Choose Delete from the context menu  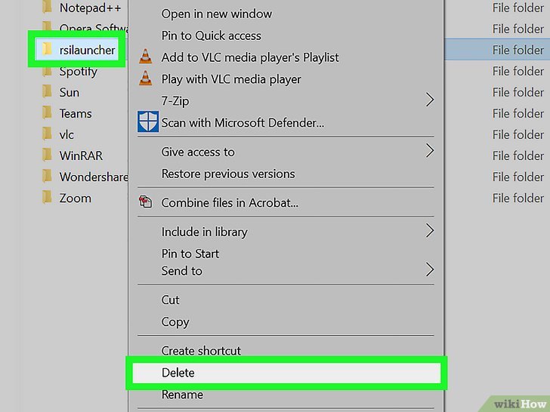click(x=178, y=373)
